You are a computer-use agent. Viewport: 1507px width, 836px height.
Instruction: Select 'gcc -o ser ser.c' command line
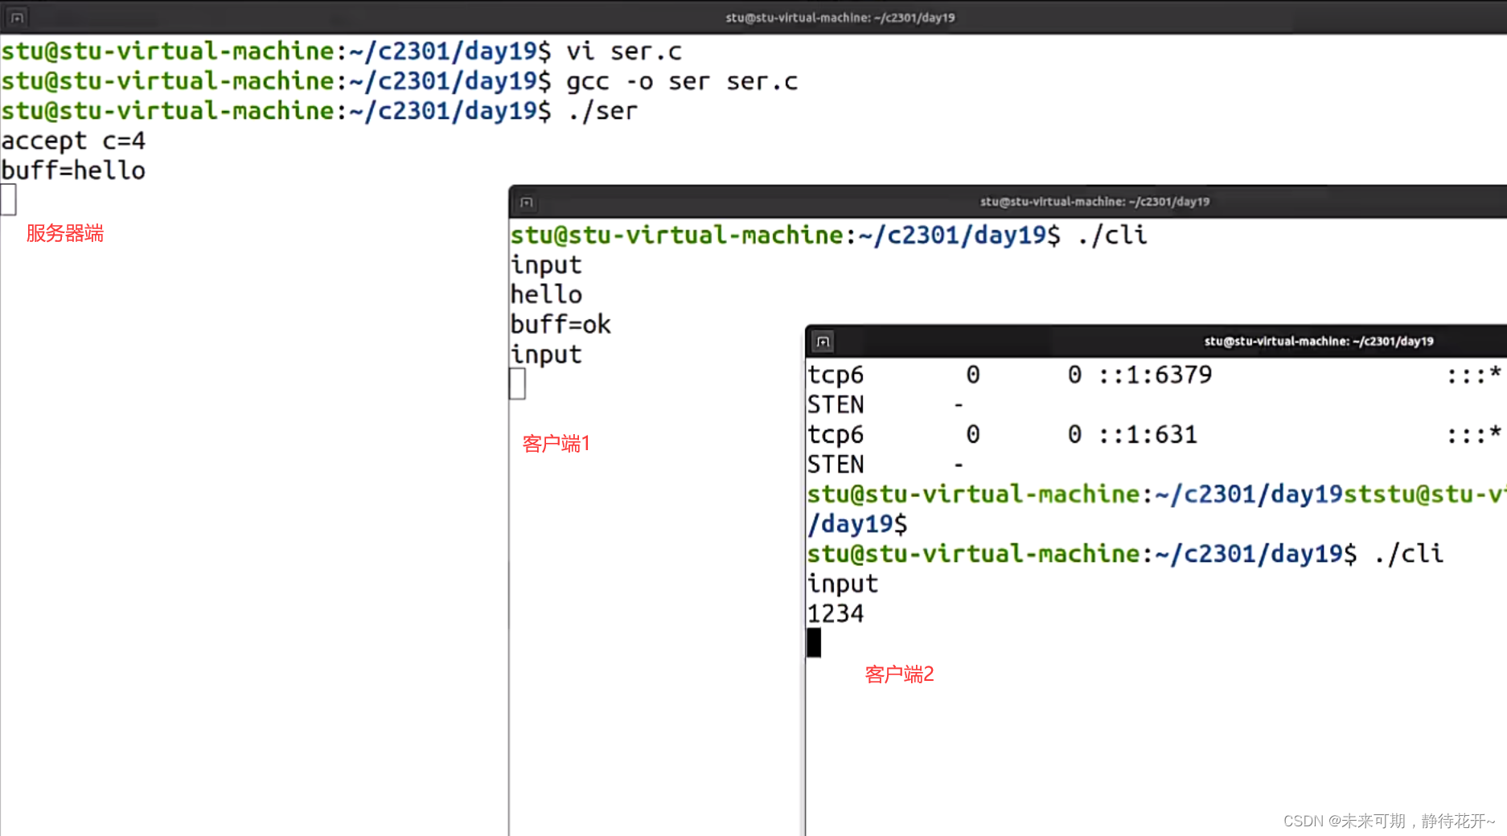coord(400,81)
